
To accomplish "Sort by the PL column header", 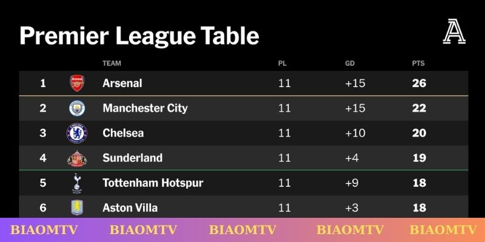I will 282,63.
